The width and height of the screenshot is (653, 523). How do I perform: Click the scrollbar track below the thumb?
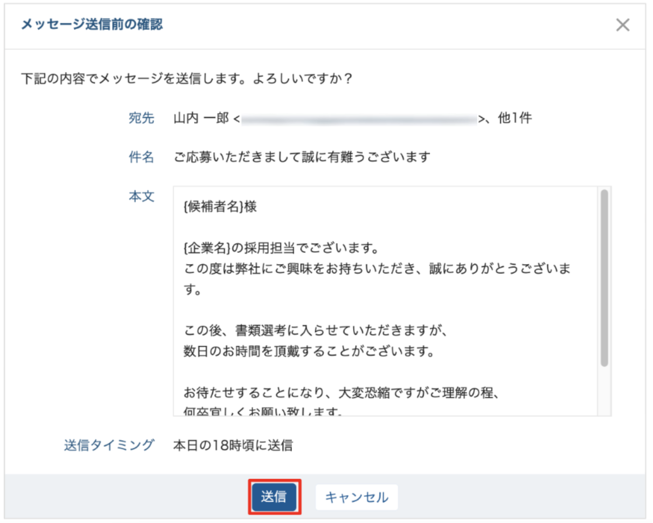click(604, 392)
